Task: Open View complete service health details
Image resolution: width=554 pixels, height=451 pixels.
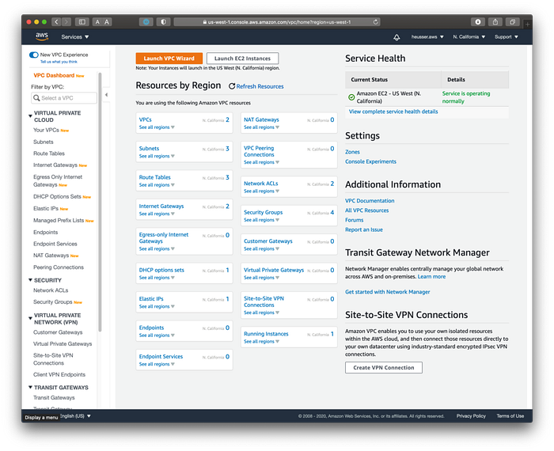Action: coord(393,112)
